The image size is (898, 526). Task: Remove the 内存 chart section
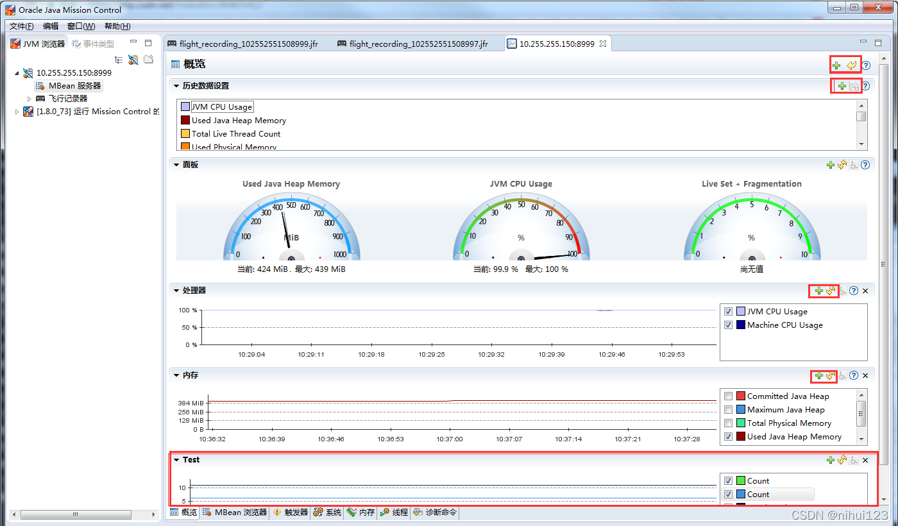(865, 376)
